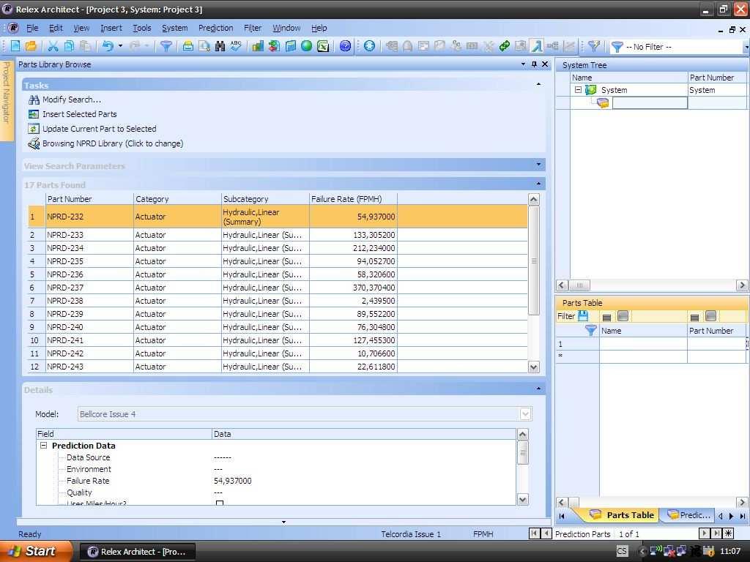Open the Model Bellcore Issue 4 dropdown
Viewport: 750px width, 562px height.
[x=525, y=414]
